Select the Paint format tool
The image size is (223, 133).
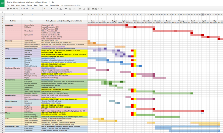tap(17, 9)
